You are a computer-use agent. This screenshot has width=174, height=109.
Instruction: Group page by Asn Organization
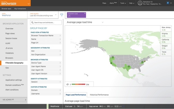(x=46, y=54)
